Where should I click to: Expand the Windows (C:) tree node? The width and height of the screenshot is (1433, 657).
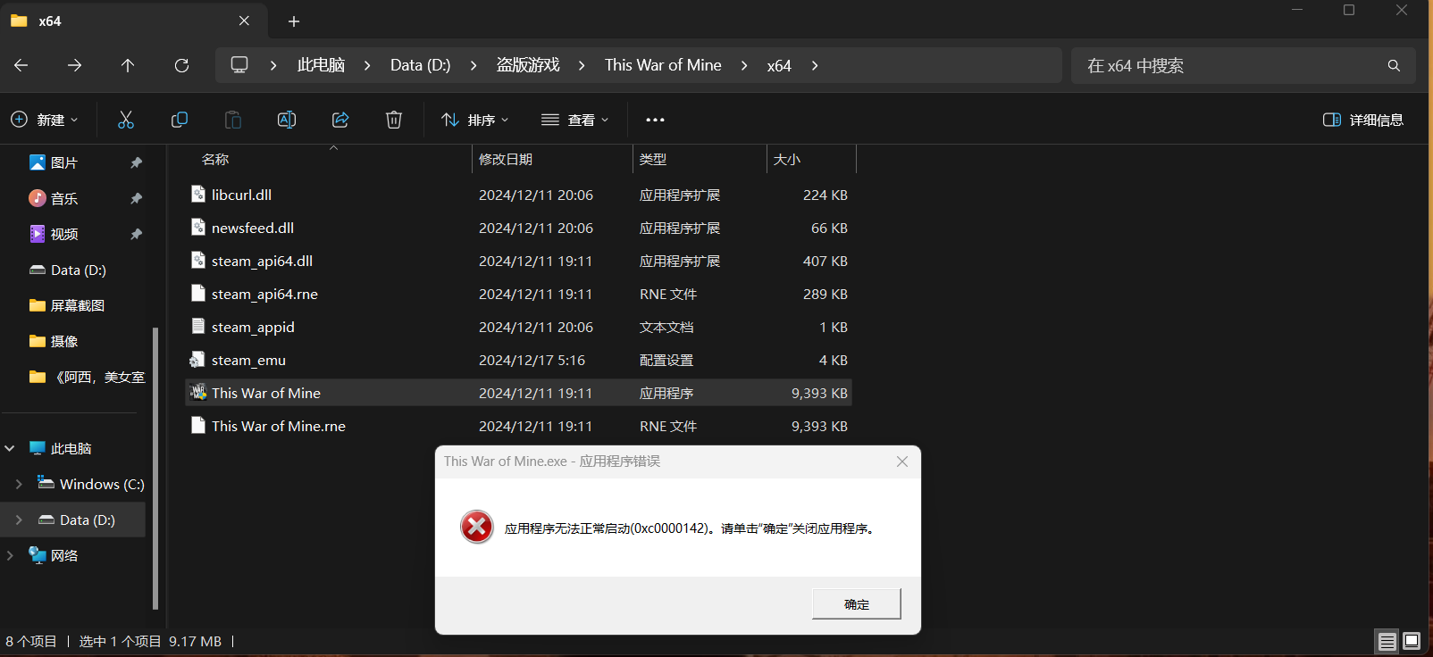[19, 484]
